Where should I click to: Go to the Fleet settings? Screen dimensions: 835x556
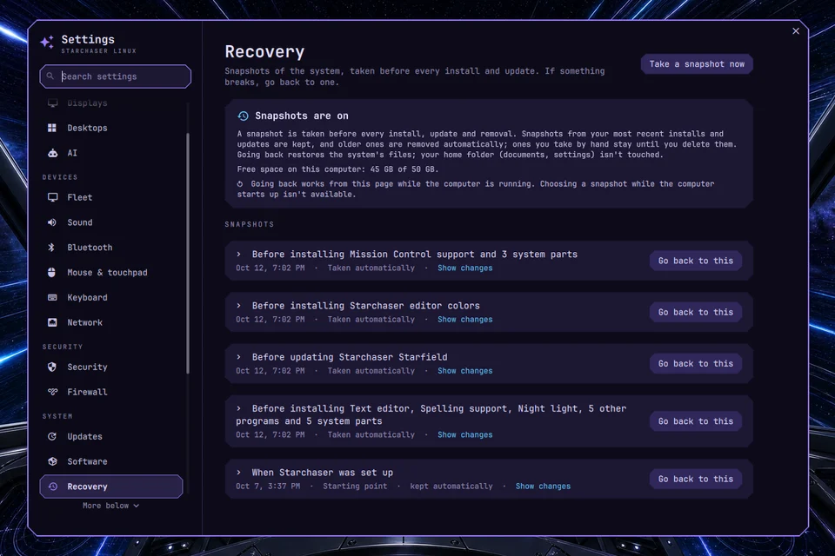click(110, 197)
